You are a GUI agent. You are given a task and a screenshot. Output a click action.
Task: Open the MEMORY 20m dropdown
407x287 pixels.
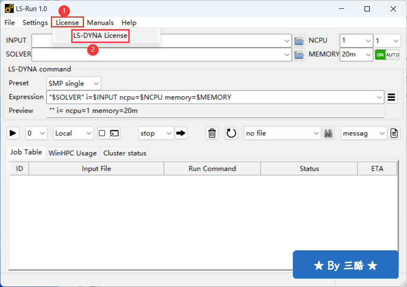click(356, 54)
